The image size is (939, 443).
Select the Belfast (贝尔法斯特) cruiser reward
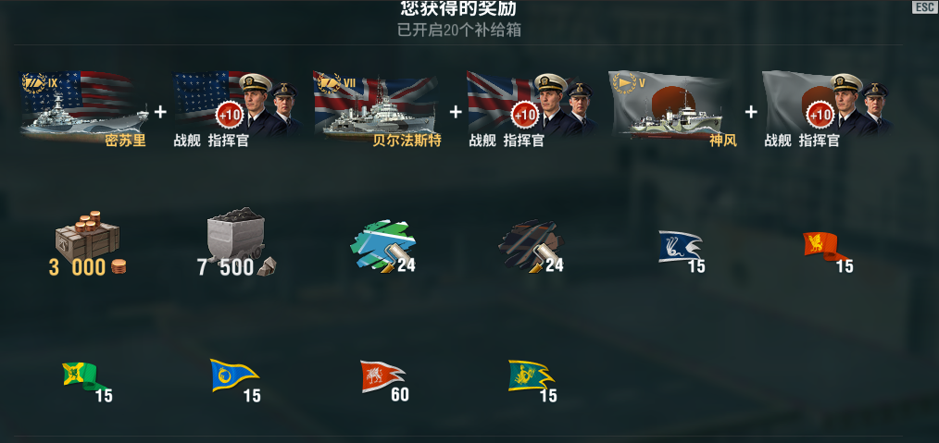[376, 107]
